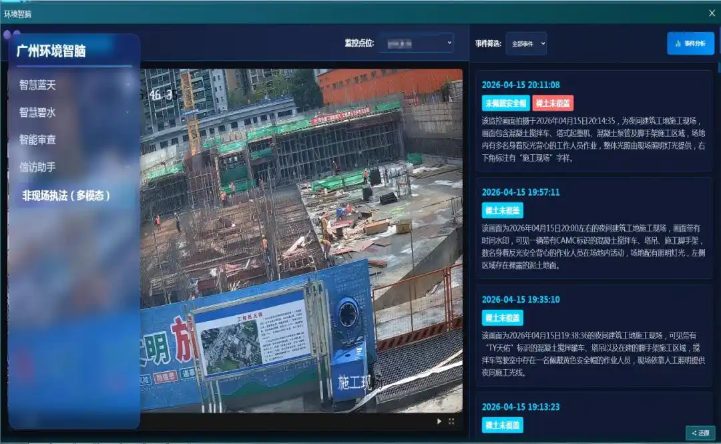The image size is (721, 444).
Task: Toggle video fullscreen icon
Action: (451, 421)
